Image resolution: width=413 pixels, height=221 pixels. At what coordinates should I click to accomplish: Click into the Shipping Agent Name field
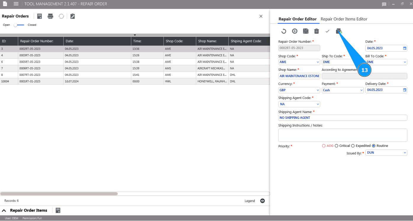pyautogui.click(x=343, y=118)
